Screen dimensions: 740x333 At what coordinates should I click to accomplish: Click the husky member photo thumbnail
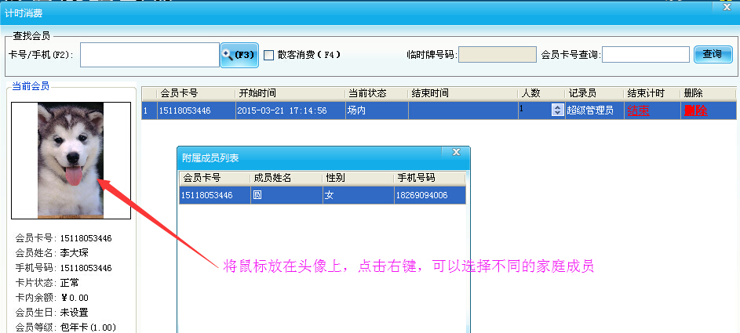pyautogui.click(x=71, y=160)
